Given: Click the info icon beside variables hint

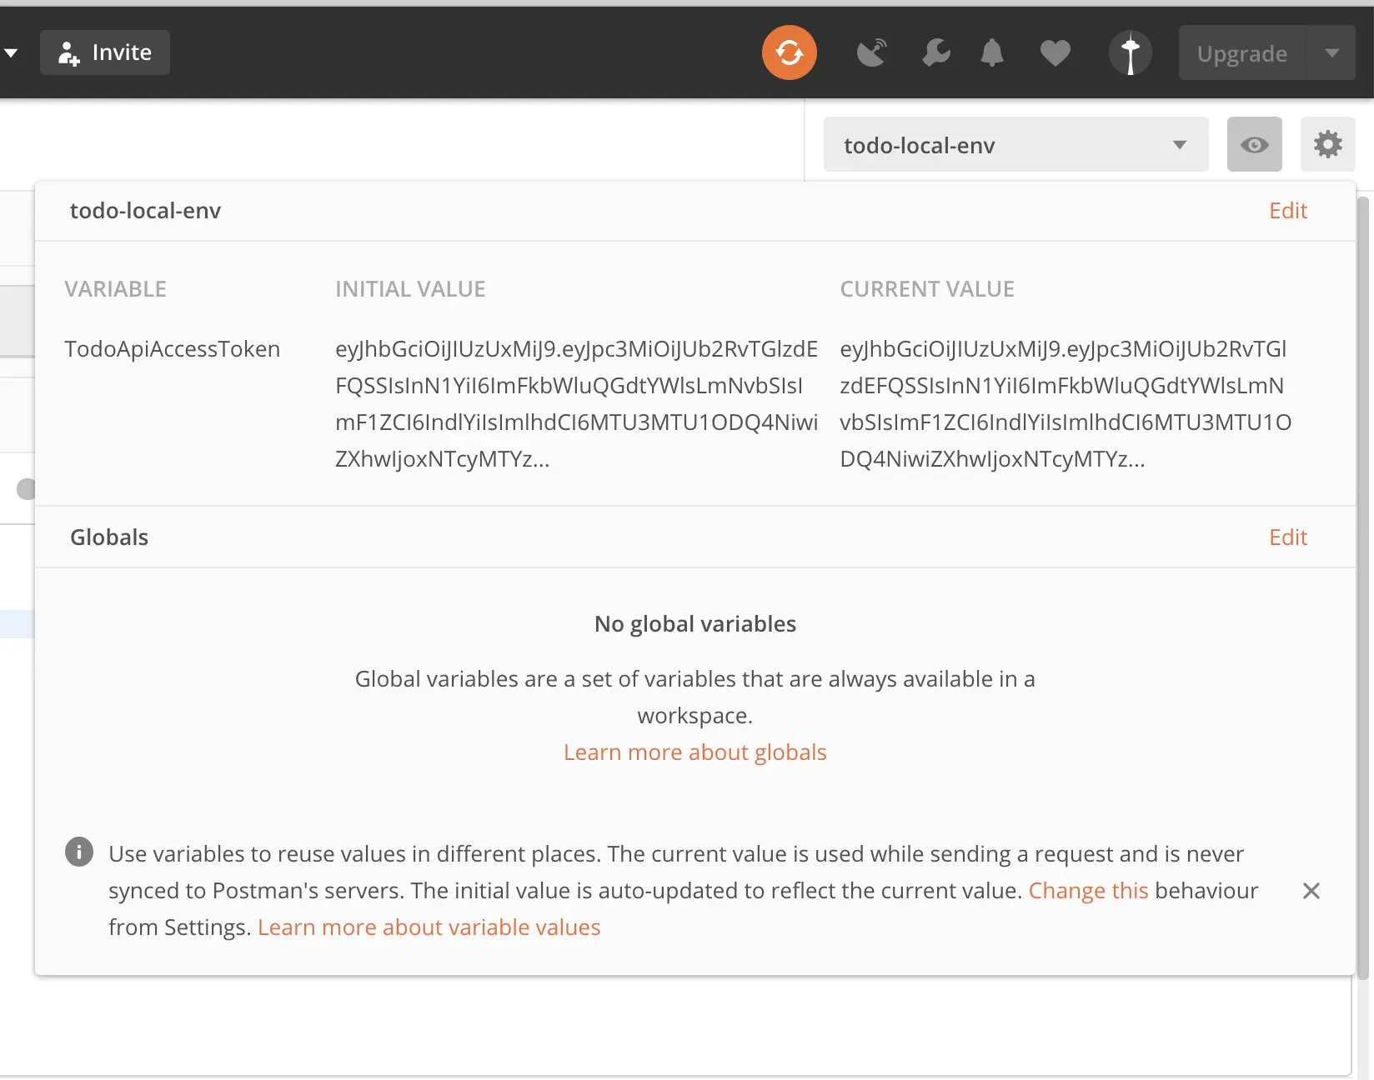Looking at the screenshot, I should [x=79, y=852].
